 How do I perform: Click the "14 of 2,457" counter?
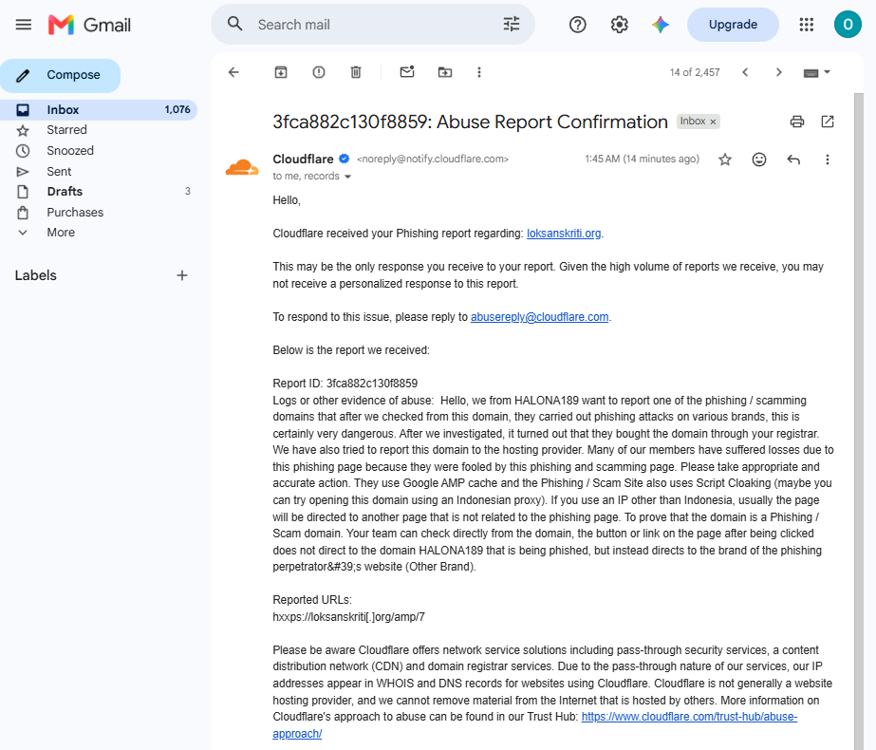(x=695, y=73)
